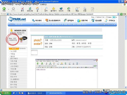Click the scroll up arrow of the page scrollbar
Viewport: 127px width, 95px height.
[126, 17]
